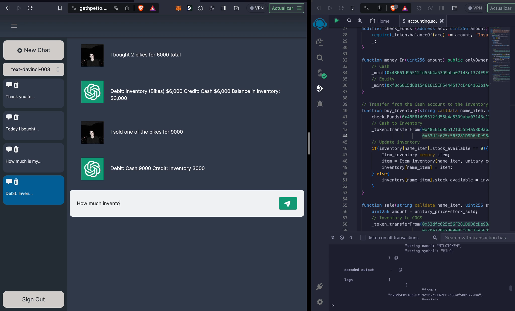Switch to the Home tab in Remix

tap(380, 21)
